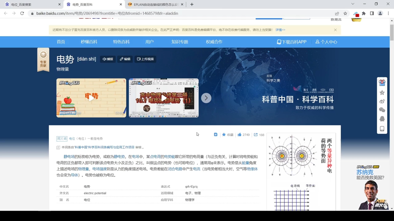394x221 pixels.
Task: Toggle the Chrome side panel icon
Action: click(372, 14)
